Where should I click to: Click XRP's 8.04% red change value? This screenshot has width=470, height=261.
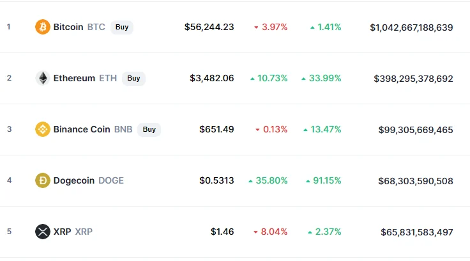[x=273, y=232]
